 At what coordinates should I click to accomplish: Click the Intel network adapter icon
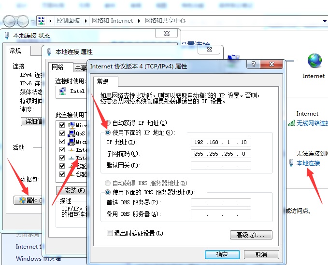(63, 91)
